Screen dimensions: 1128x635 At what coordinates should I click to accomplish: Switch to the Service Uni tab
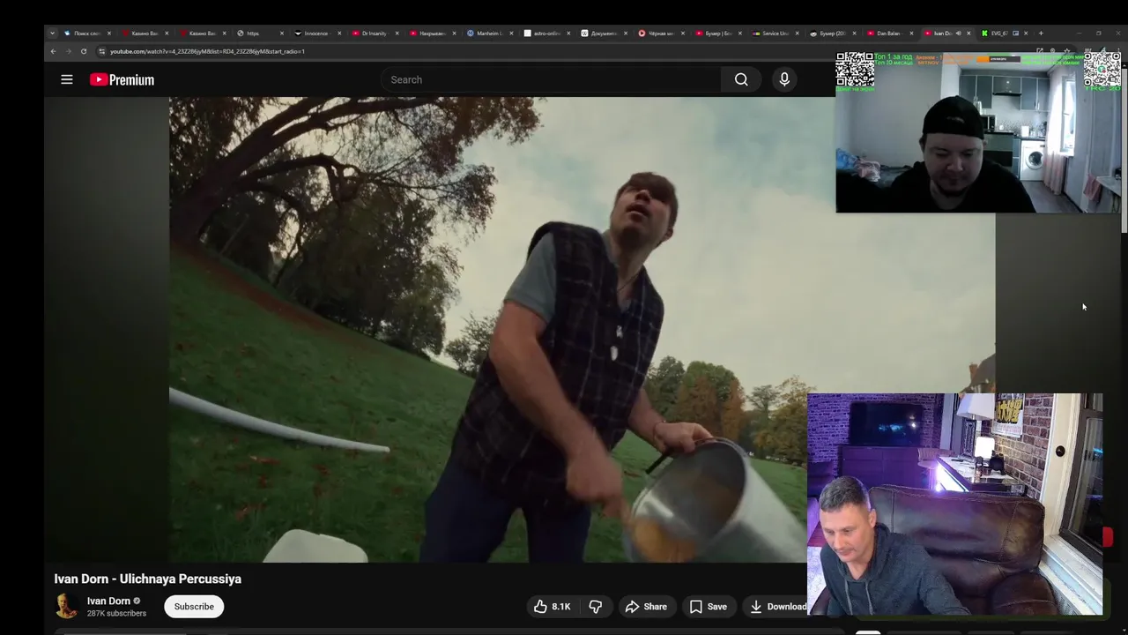[x=775, y=34]
